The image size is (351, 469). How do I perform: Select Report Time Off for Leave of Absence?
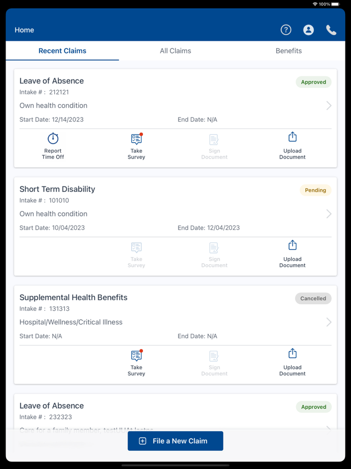coord(53,145)
